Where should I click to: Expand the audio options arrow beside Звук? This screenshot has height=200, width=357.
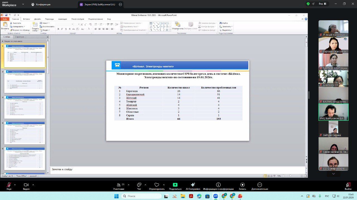(15, 185)
